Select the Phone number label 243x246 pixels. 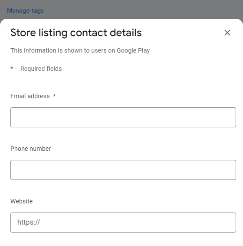(30, 149)
